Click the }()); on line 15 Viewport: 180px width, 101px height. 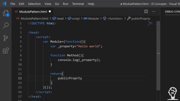[x=48, y=88]
